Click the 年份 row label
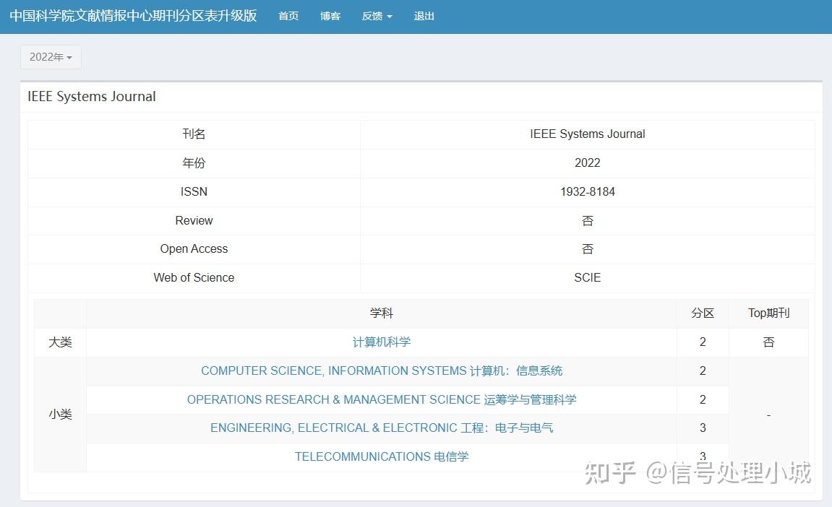The width and height of the screenshot is (832, 507). 194,162
